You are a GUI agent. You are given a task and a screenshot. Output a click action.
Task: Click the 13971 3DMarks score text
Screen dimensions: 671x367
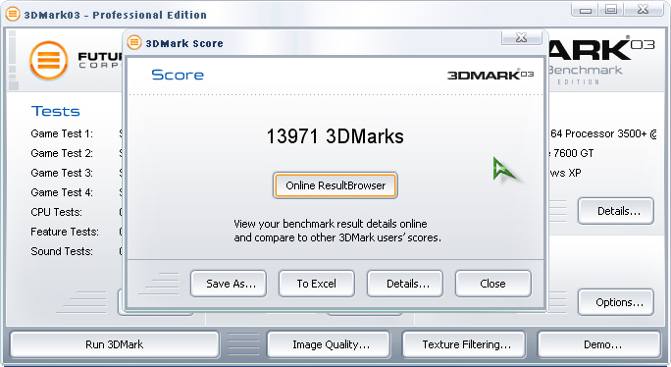point(335,136)
